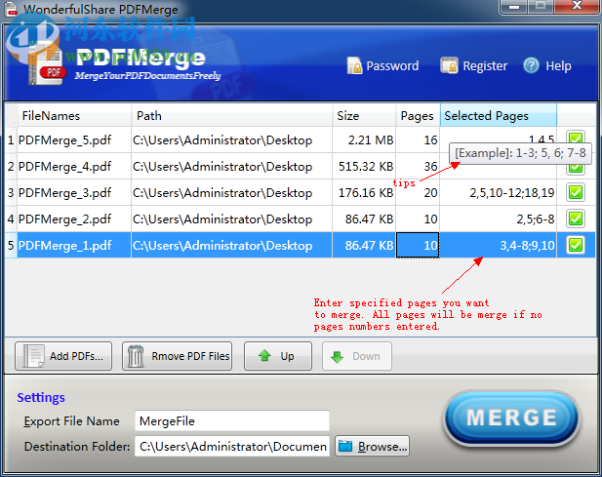Click row number 1 header
Screen dimensions: 602x477
click(x=11, y=140)
